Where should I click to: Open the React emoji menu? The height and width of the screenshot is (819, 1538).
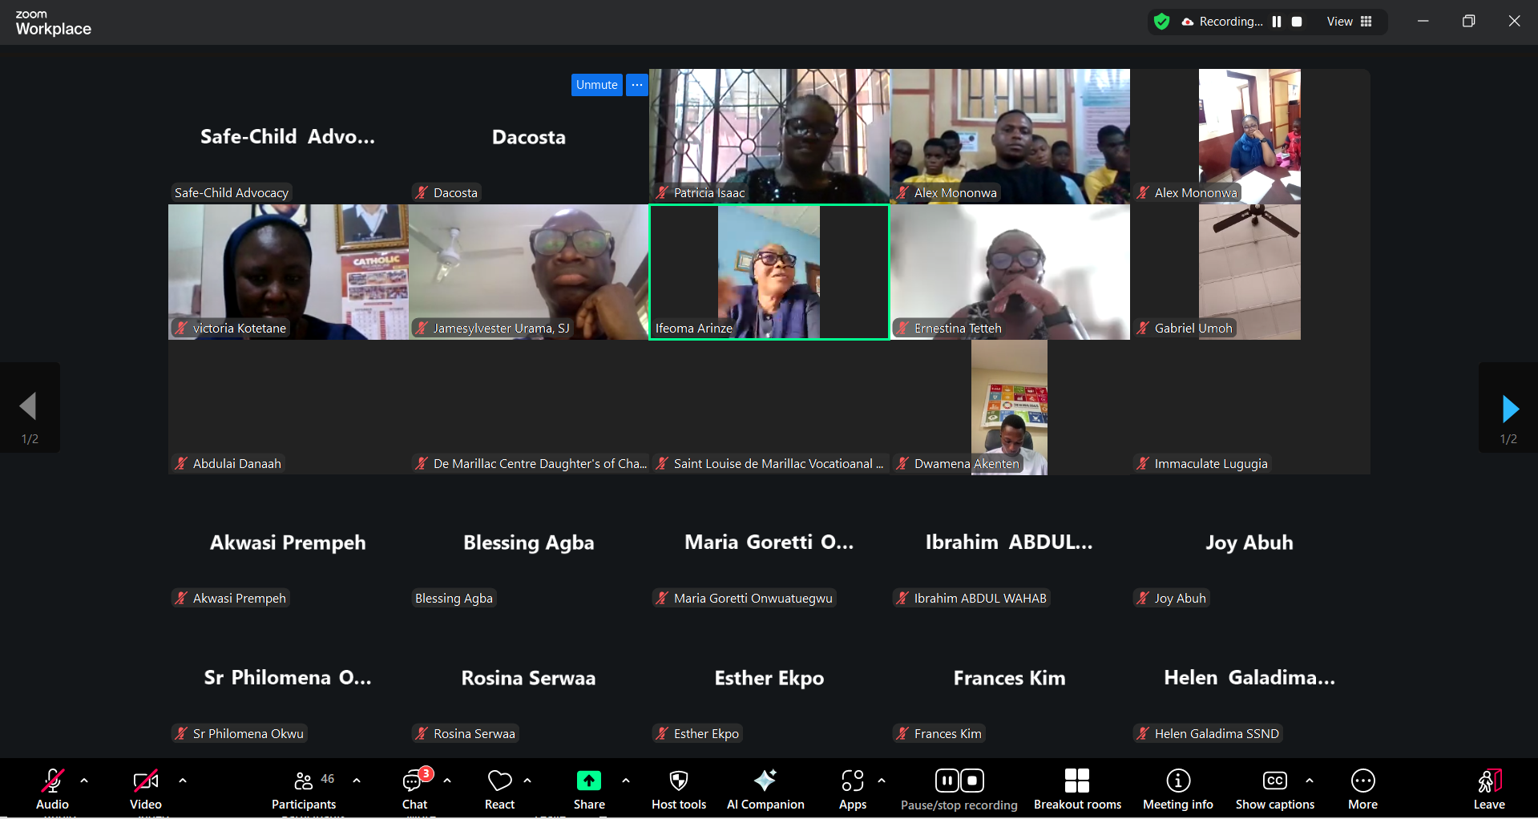click(x=499, y=789)
